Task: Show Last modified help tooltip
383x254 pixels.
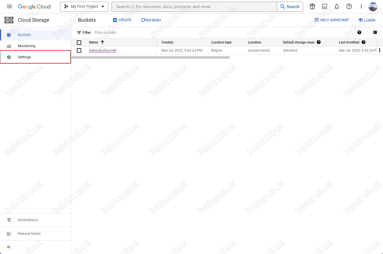Action: point(364,42)
